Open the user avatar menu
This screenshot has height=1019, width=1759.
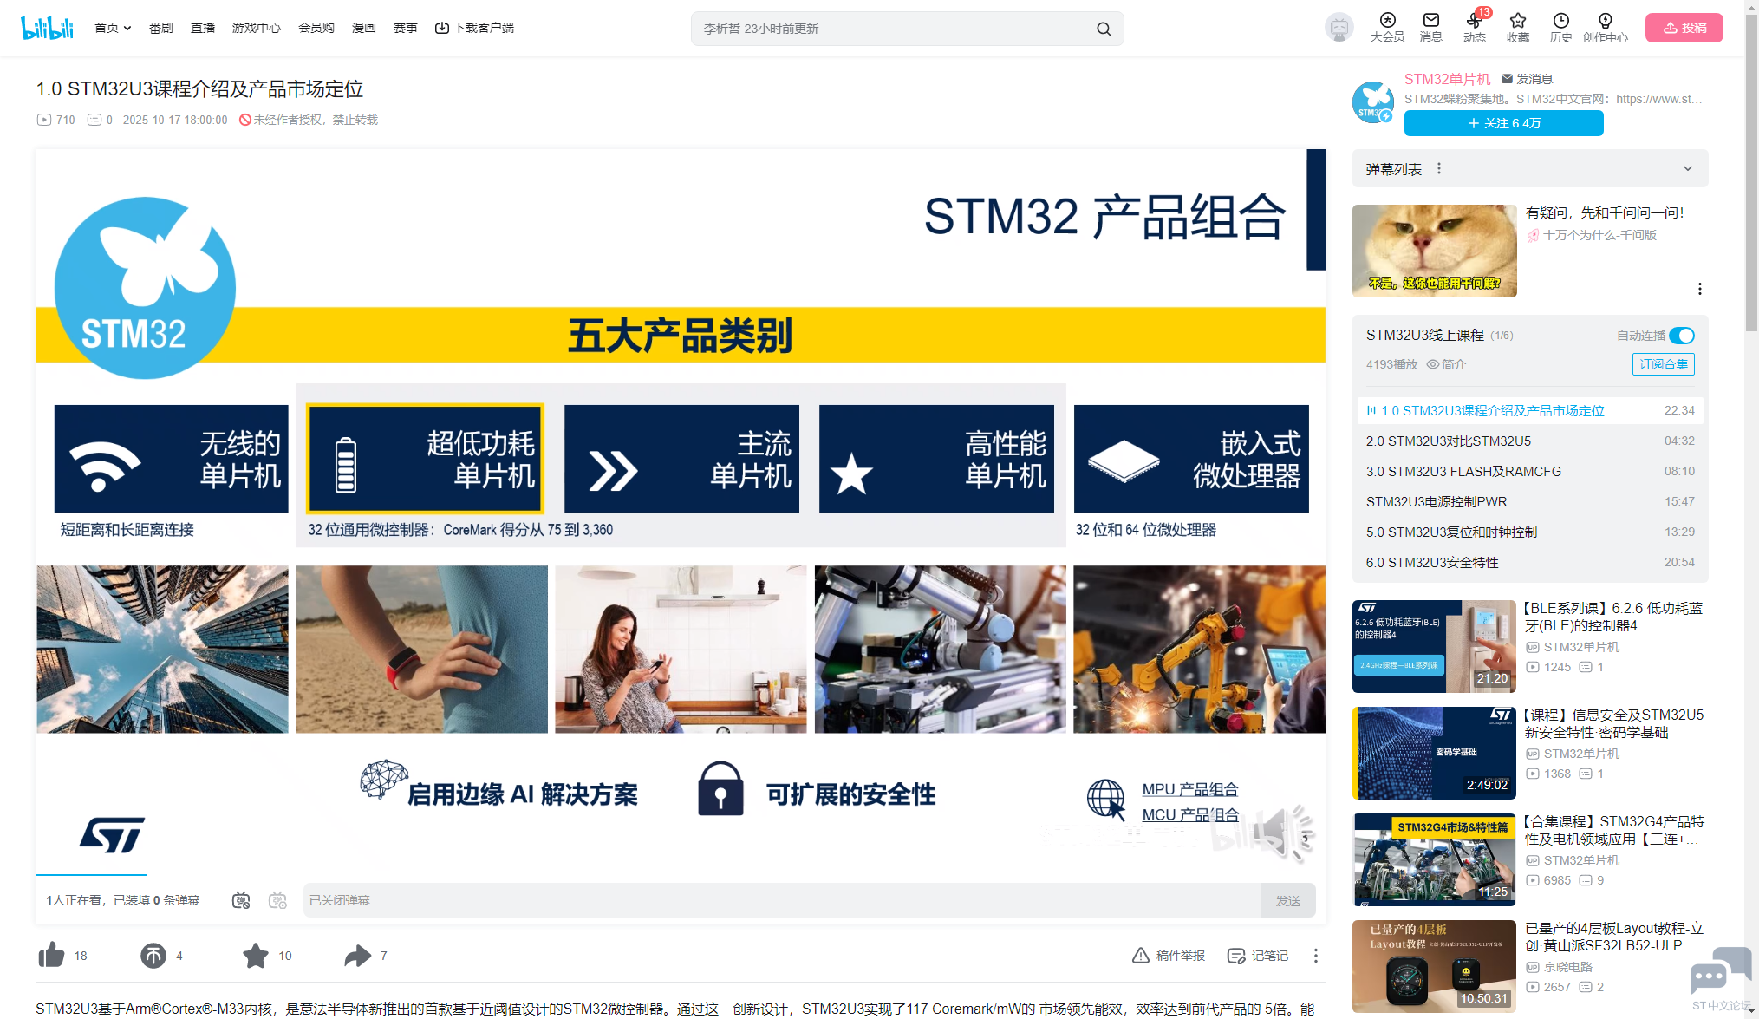tap(1339, 28)
